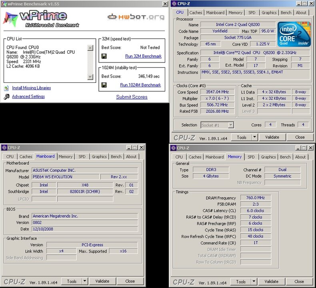The image size is (316, 288).
Task: Click Close button in CPU tab window
Action: tap(300, 137)
